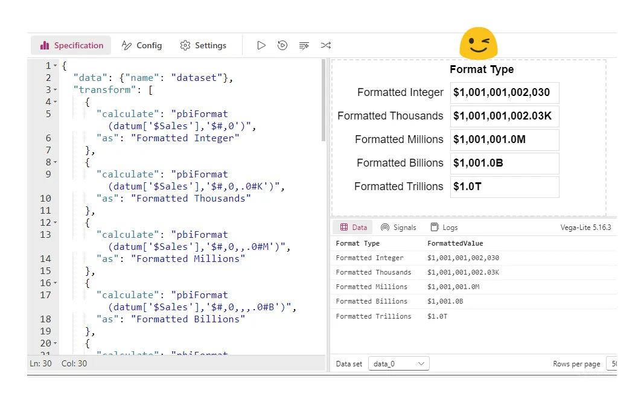Click the Format JSON icon
Image resolution: width=644 pixels, height=408 pixels.
click(304, 45)
